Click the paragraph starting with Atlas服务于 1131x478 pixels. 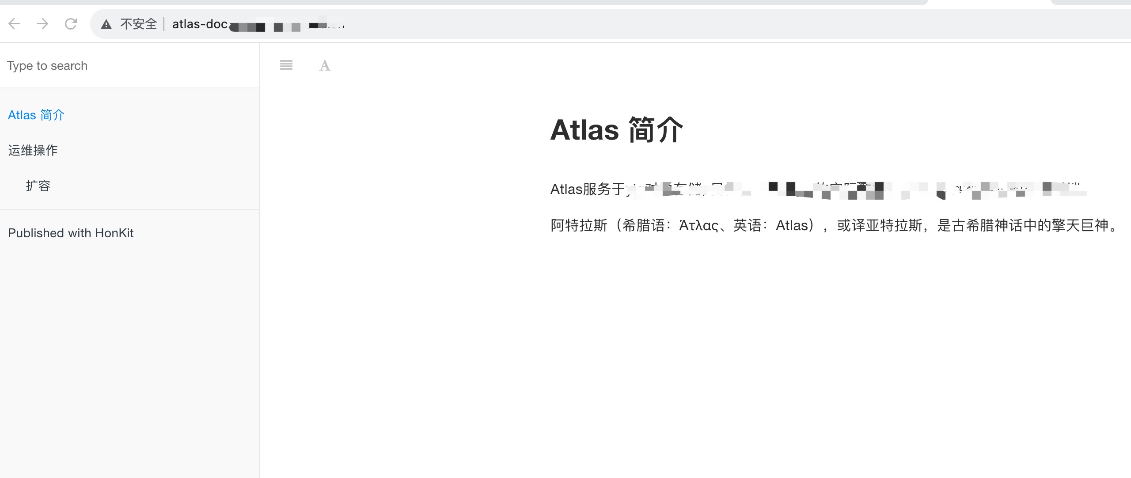coord(818,189)
